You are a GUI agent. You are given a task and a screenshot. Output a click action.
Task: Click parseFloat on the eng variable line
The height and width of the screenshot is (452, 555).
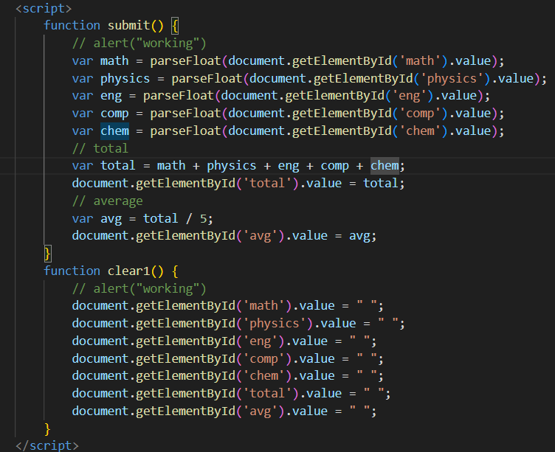[x=178, y=96]
